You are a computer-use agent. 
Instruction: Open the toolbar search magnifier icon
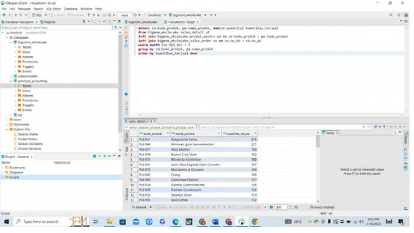391,15
